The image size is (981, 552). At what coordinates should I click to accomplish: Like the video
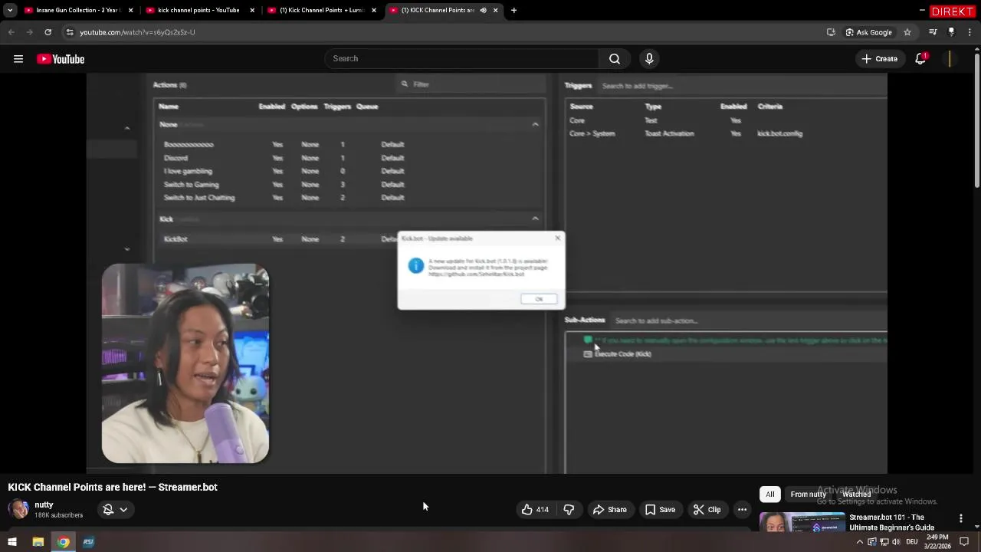point(535,510)
